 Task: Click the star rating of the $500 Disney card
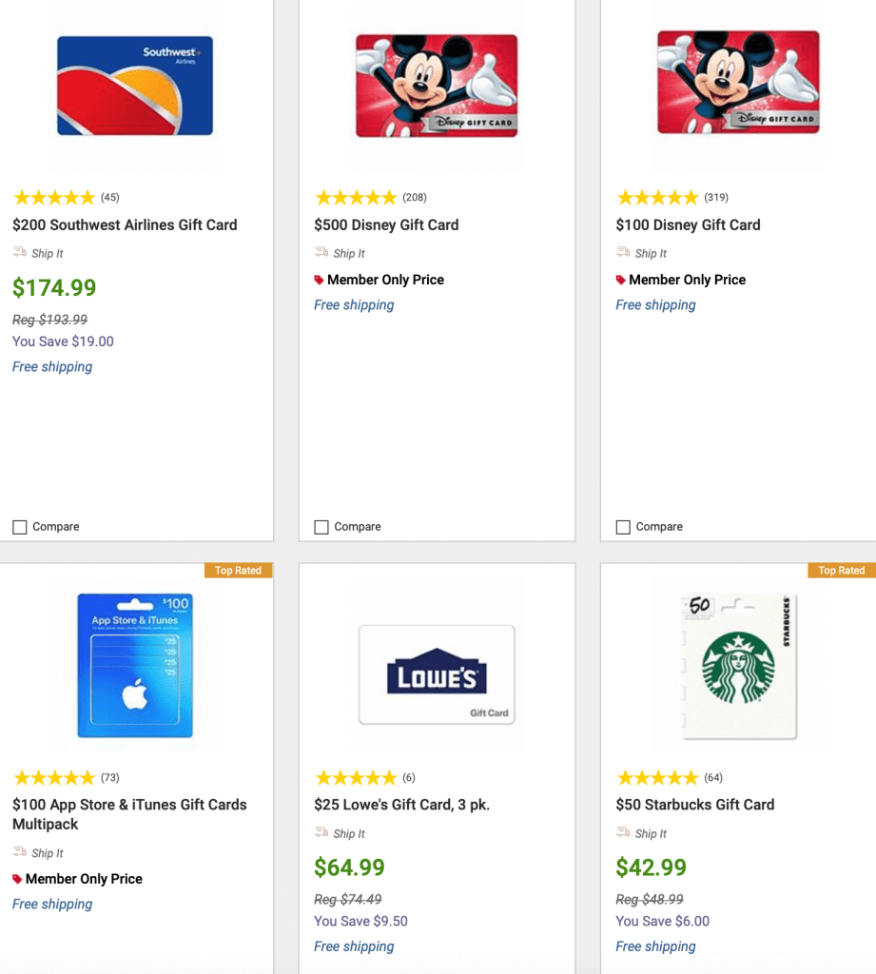click(x=356, y=198)
